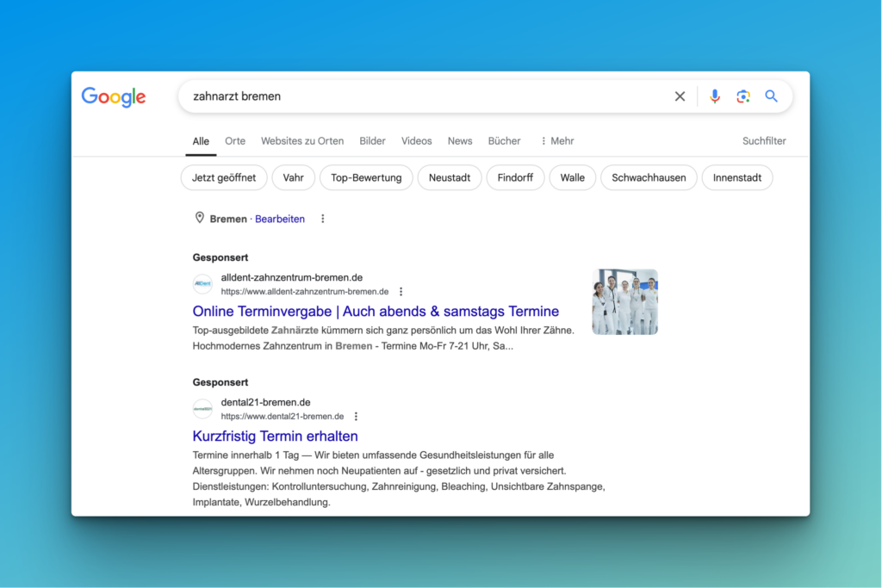Screen dimensions: 882x588
Task: Apply the Innenstadt filter chip
Action: coord(737,177)
